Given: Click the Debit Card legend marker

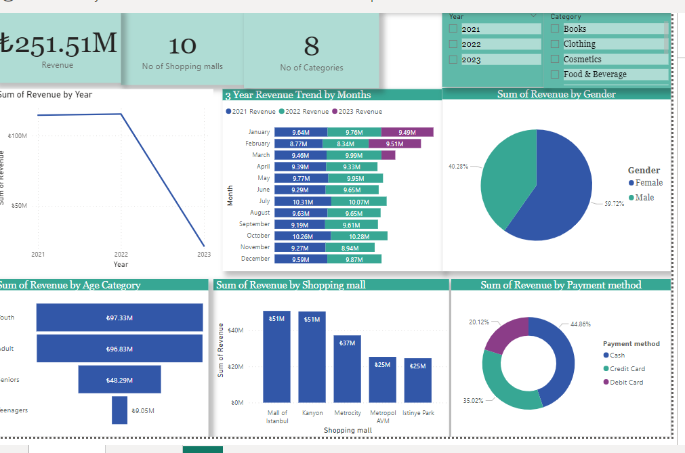Looking at the screenshot, I should (x=606, y=383).
